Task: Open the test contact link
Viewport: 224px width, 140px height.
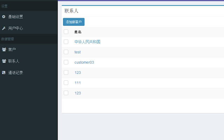Action: coord(78,52)
